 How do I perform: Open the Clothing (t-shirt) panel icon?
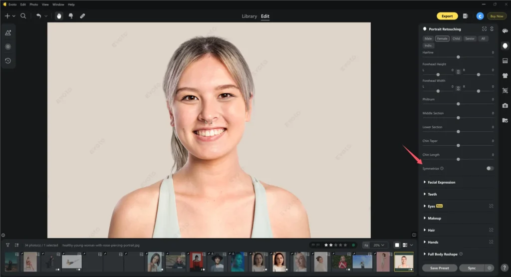pos(505,76)
